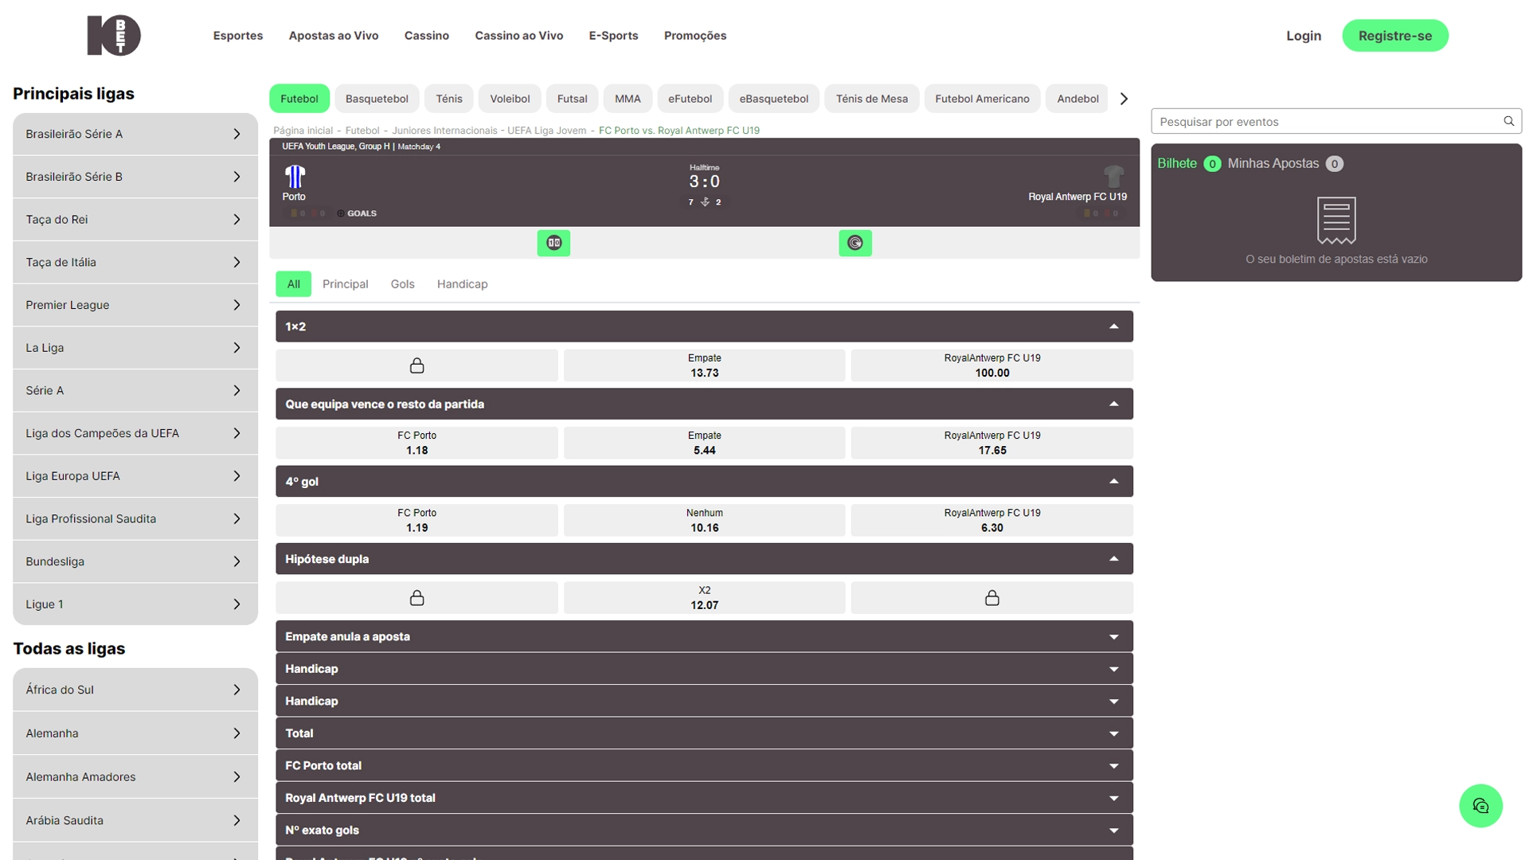Select Futebol Americano sport tab
Screen dimensions: 1529x860
coord(982,99)
